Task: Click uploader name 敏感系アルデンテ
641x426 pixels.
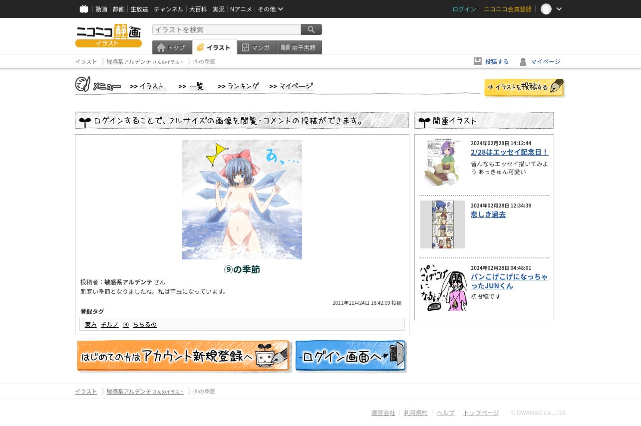Action: pos(128,282)
